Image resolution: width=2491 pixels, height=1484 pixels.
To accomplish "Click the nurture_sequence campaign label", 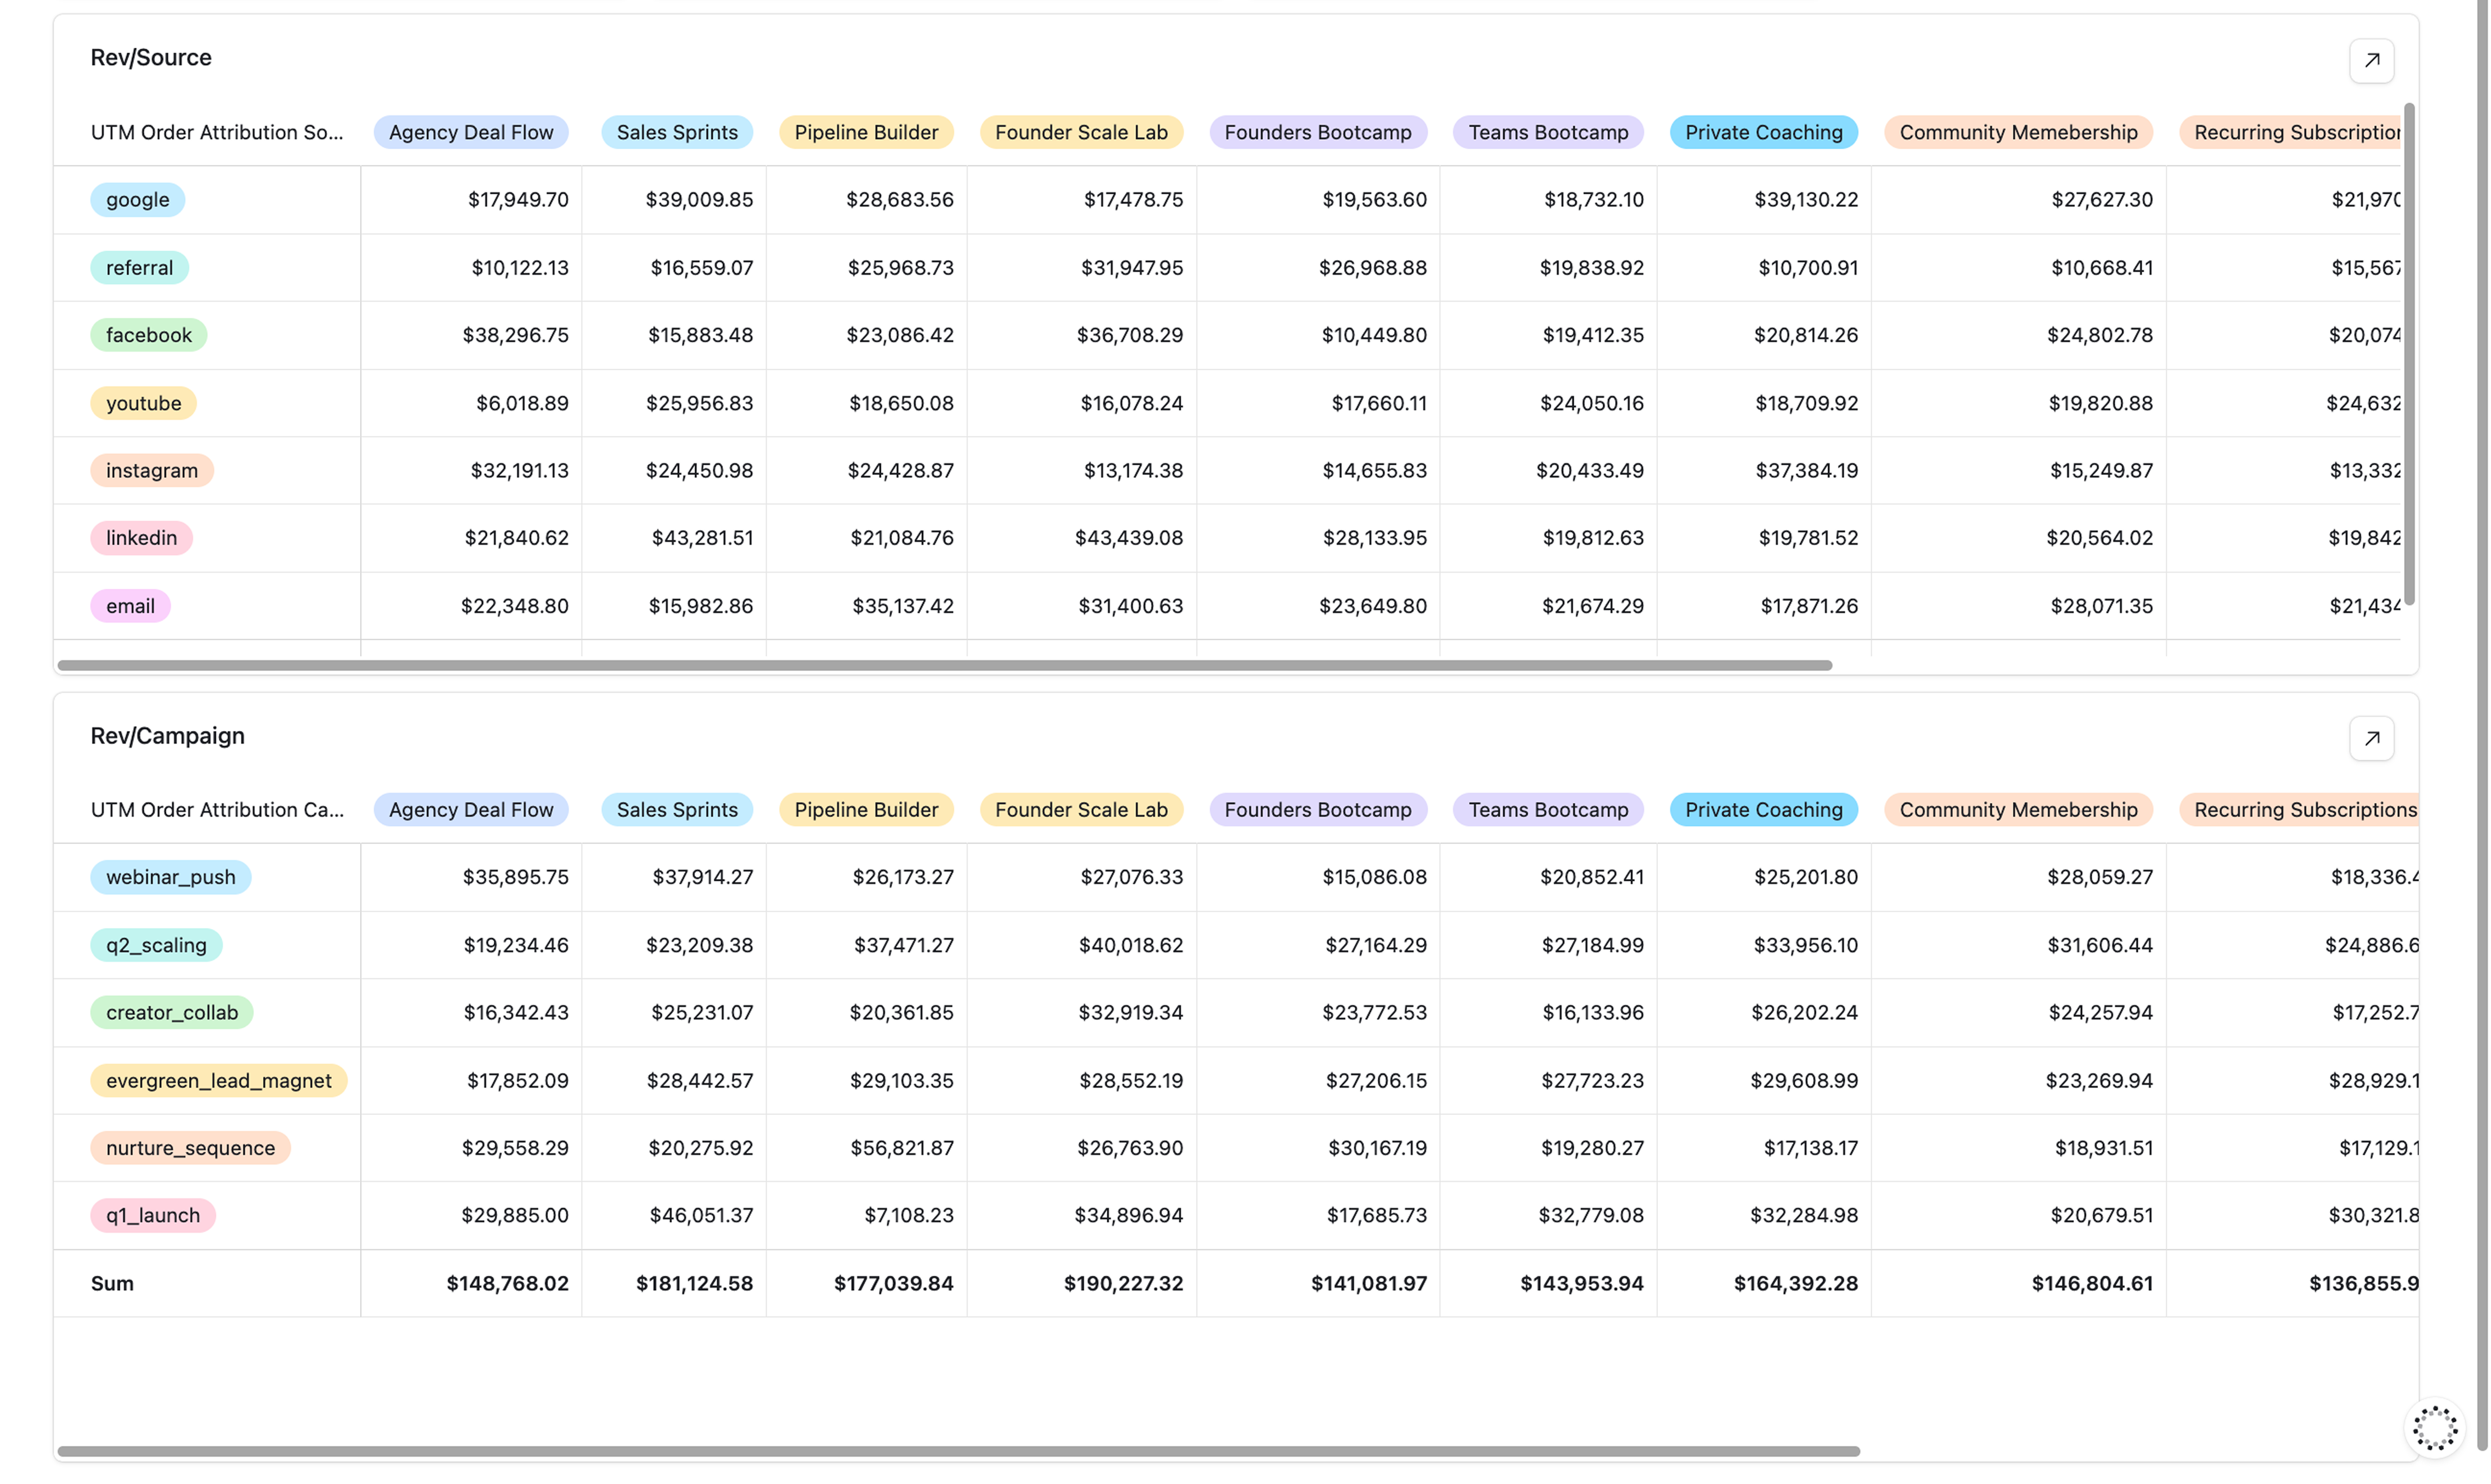I will (x=190, y=1147).
